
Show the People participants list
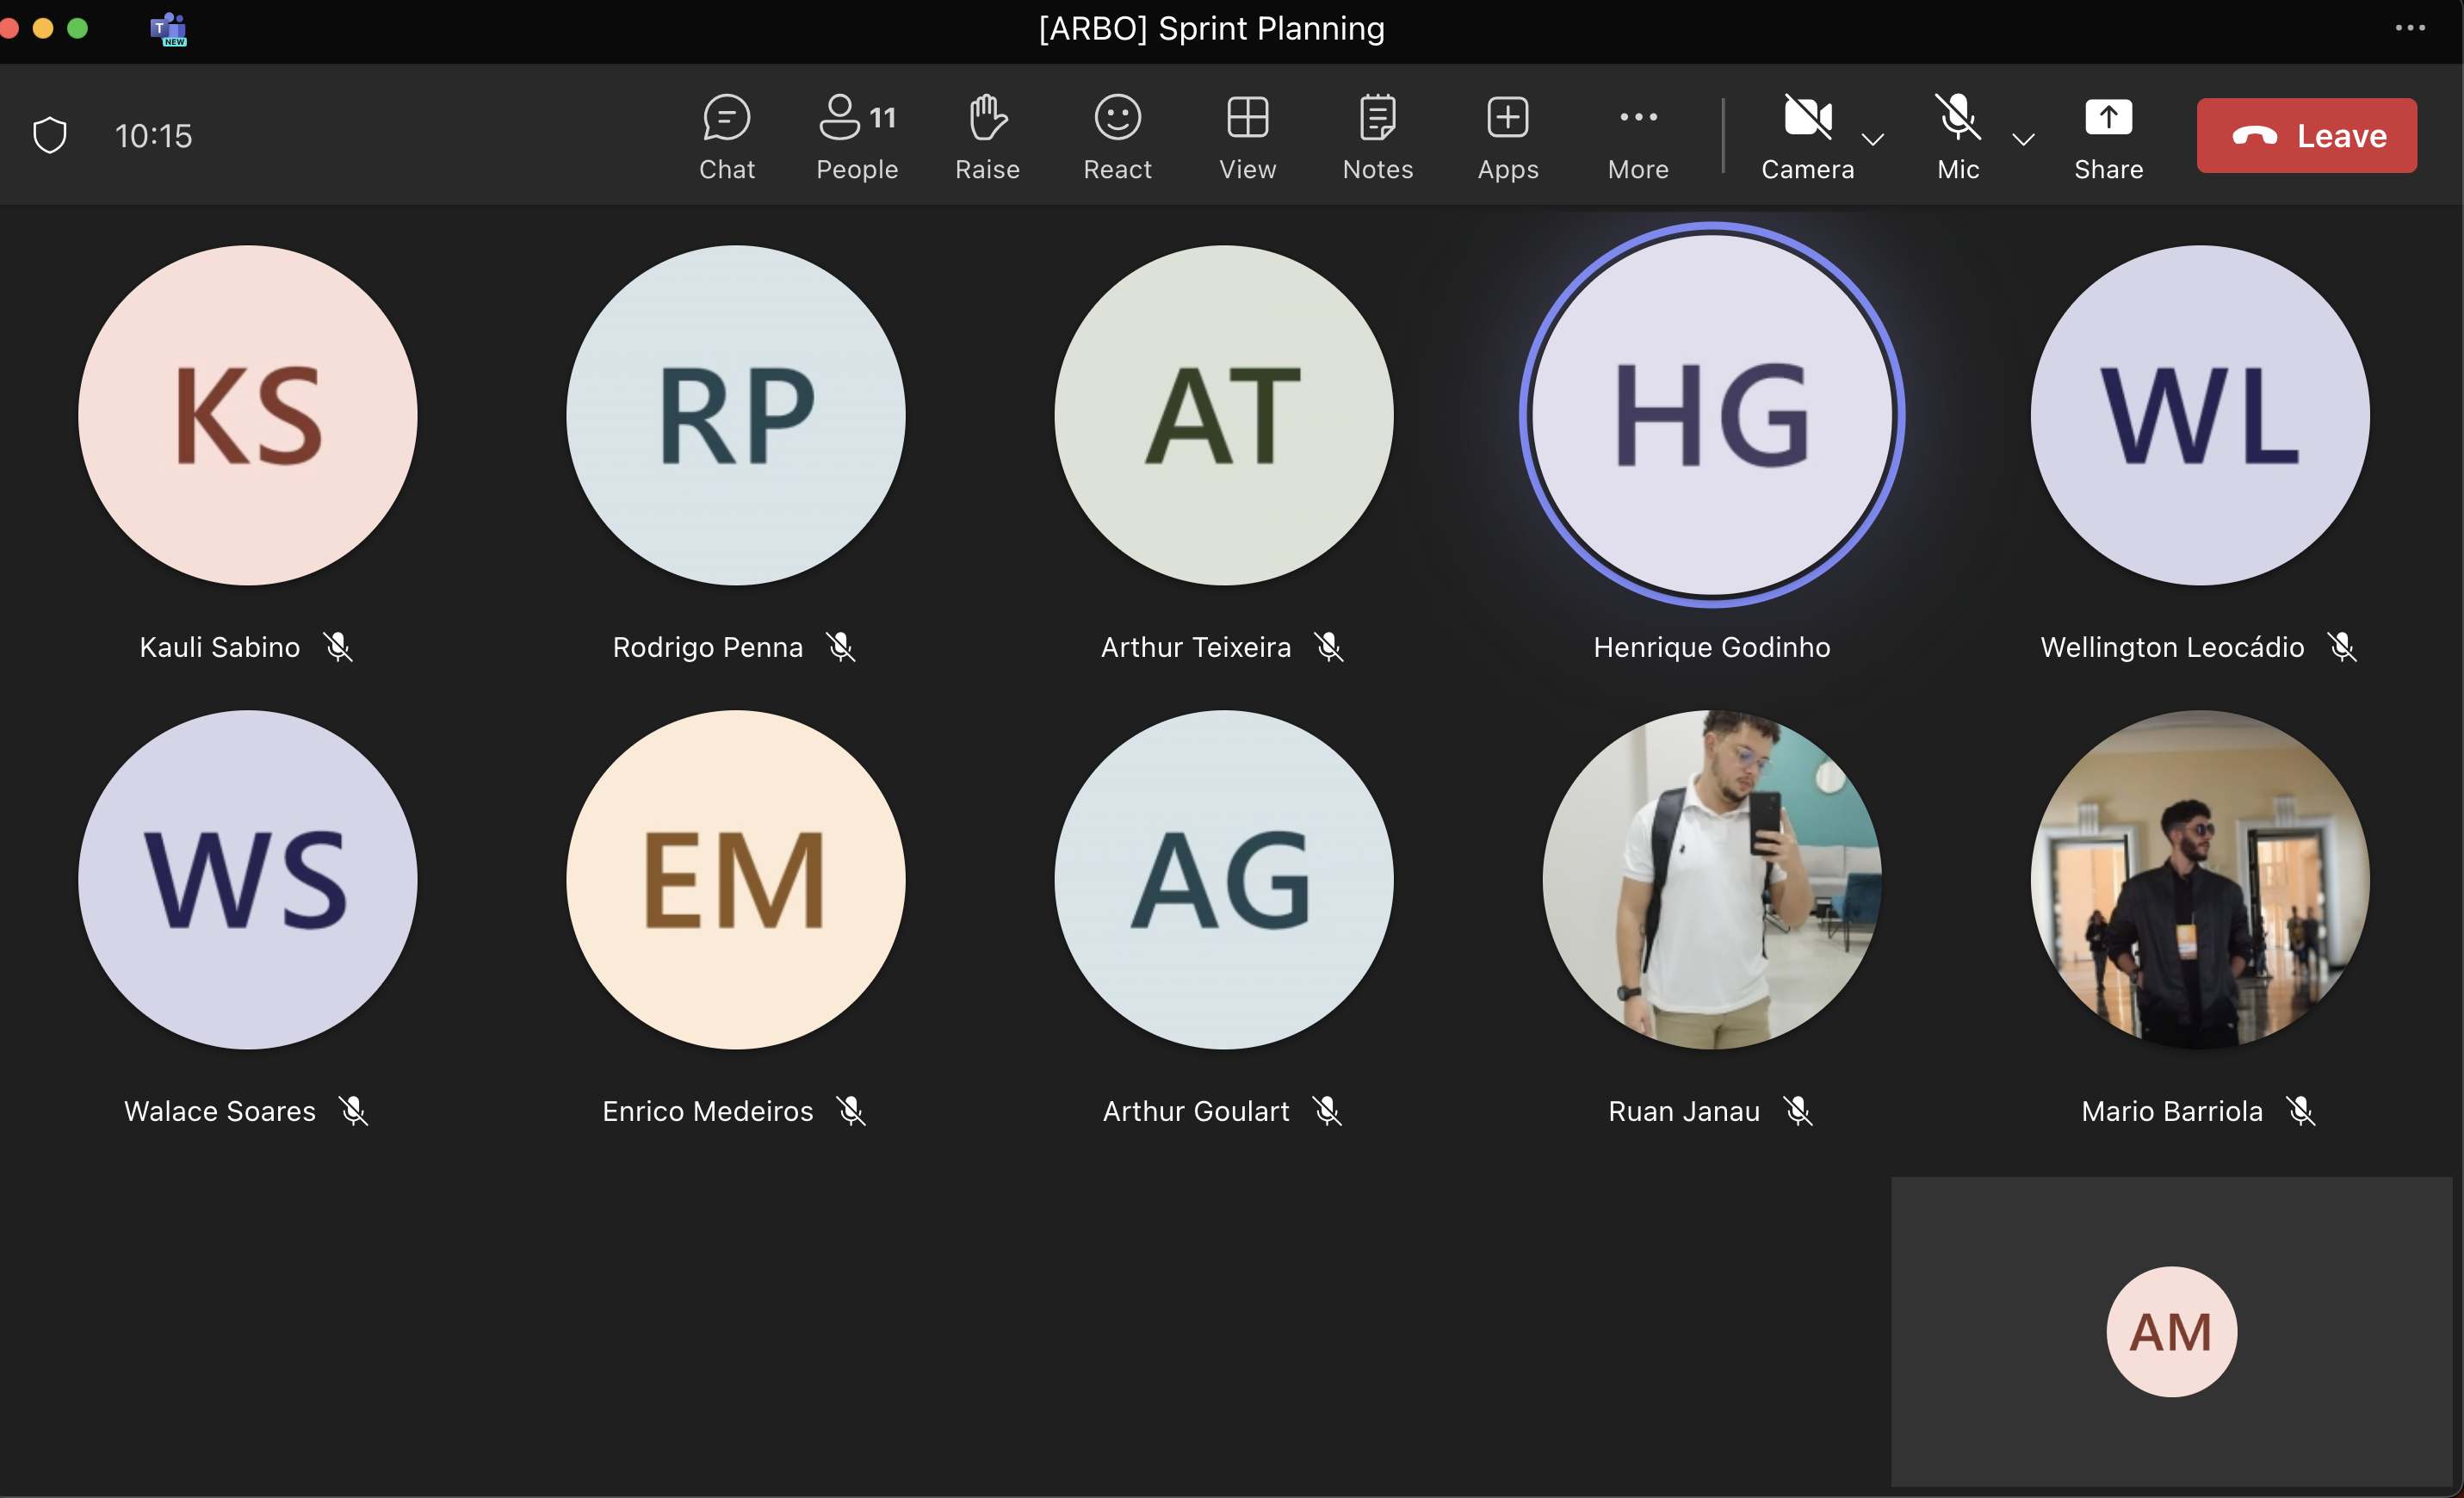(x=856, y=137)
